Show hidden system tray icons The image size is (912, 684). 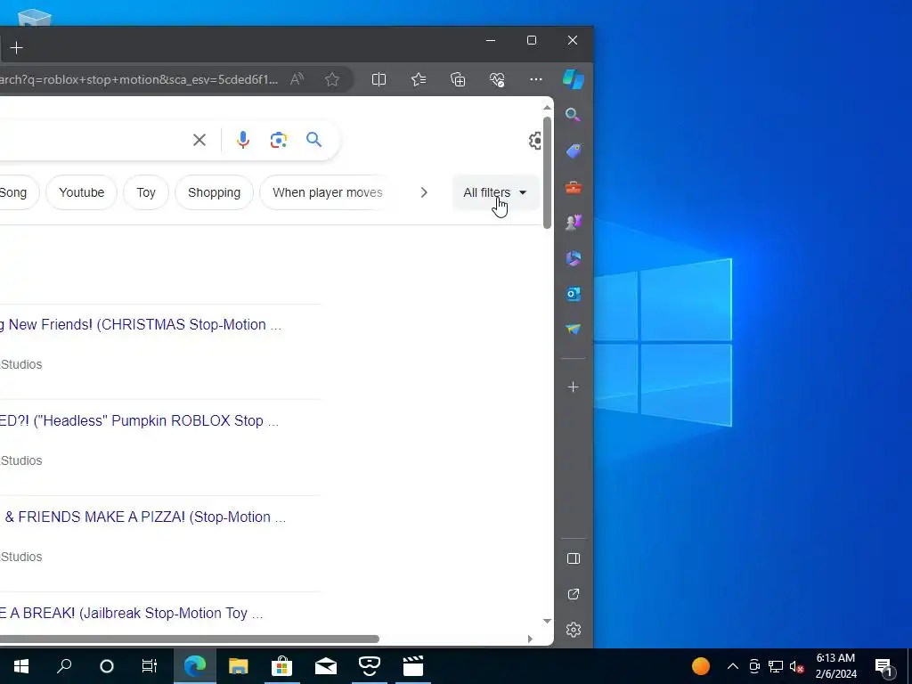[x=733, y=666]
